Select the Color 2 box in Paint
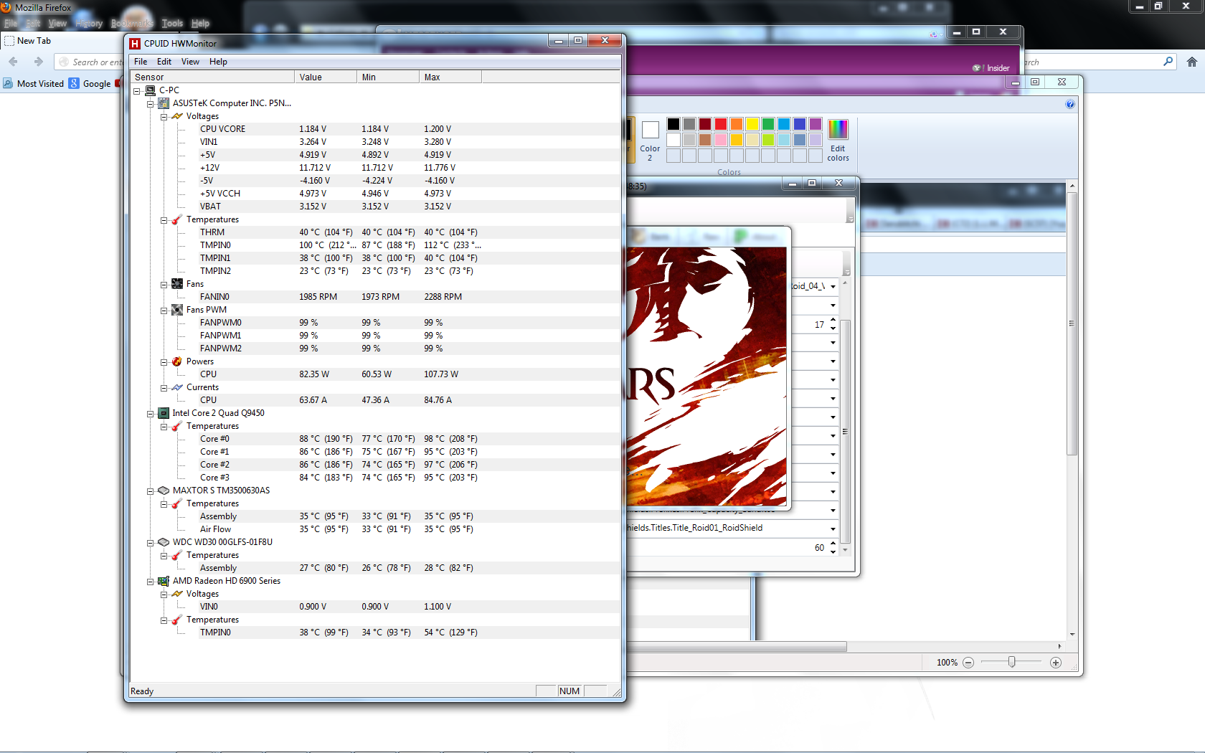This screenshot has height=753, width=1205. tap(650, 141)
